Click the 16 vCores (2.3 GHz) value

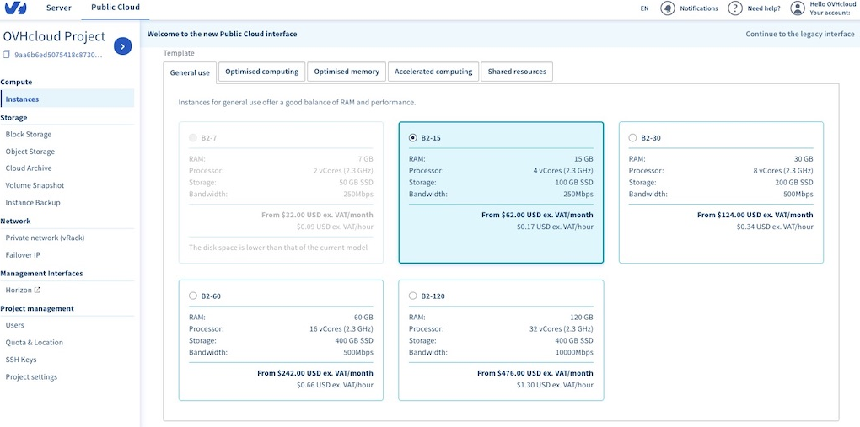[340, 329]
